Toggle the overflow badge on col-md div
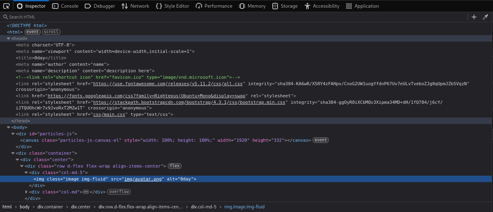 coord(119,192)
